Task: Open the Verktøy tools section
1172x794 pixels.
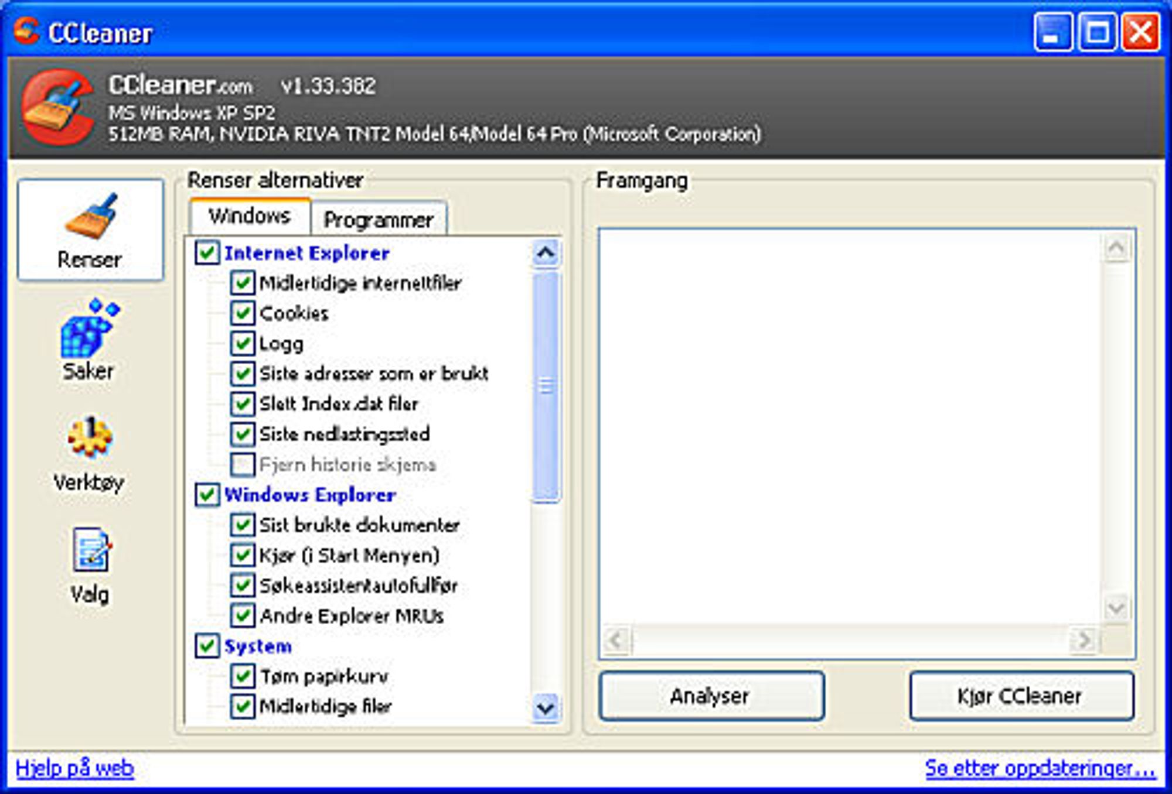Action: [89, 454]
